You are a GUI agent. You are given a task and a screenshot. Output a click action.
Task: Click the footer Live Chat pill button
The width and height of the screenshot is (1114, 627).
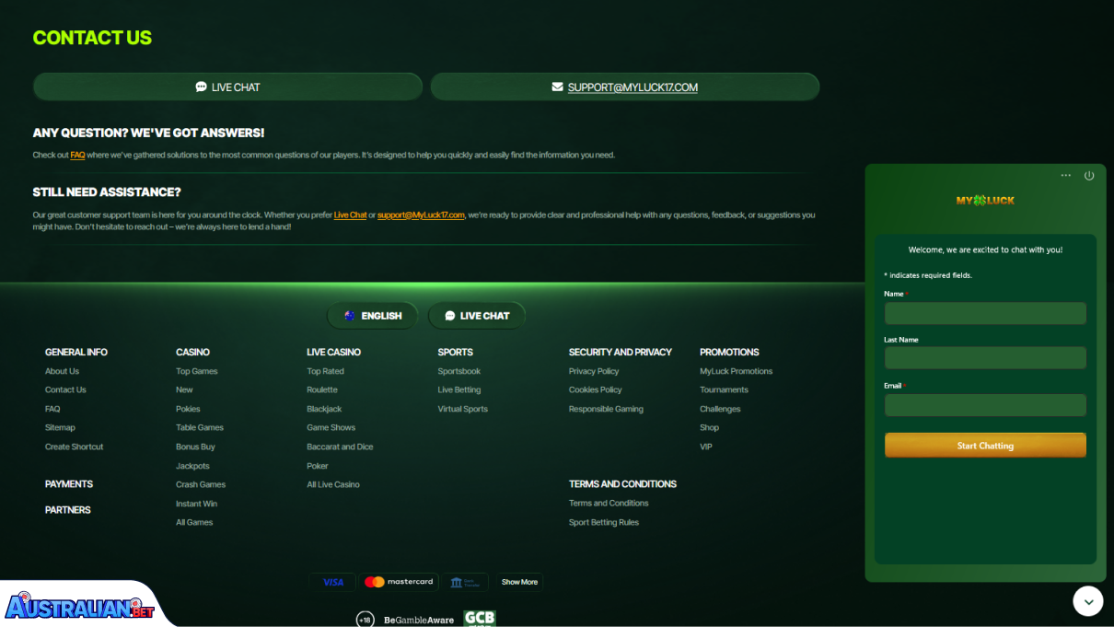477,316
